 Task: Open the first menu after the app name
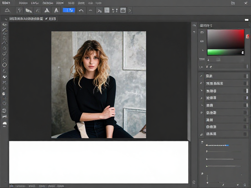click(23, 3)
